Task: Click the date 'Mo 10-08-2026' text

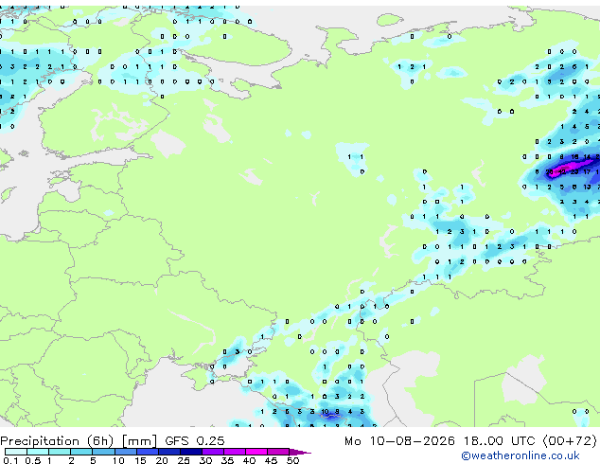Action: point(400,441)
